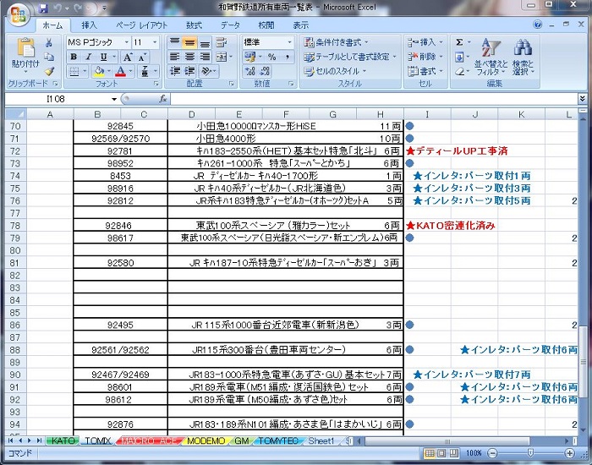Click the Paste (貼り付け) icon
Viewport: 592px width, 465px height.
25,48
